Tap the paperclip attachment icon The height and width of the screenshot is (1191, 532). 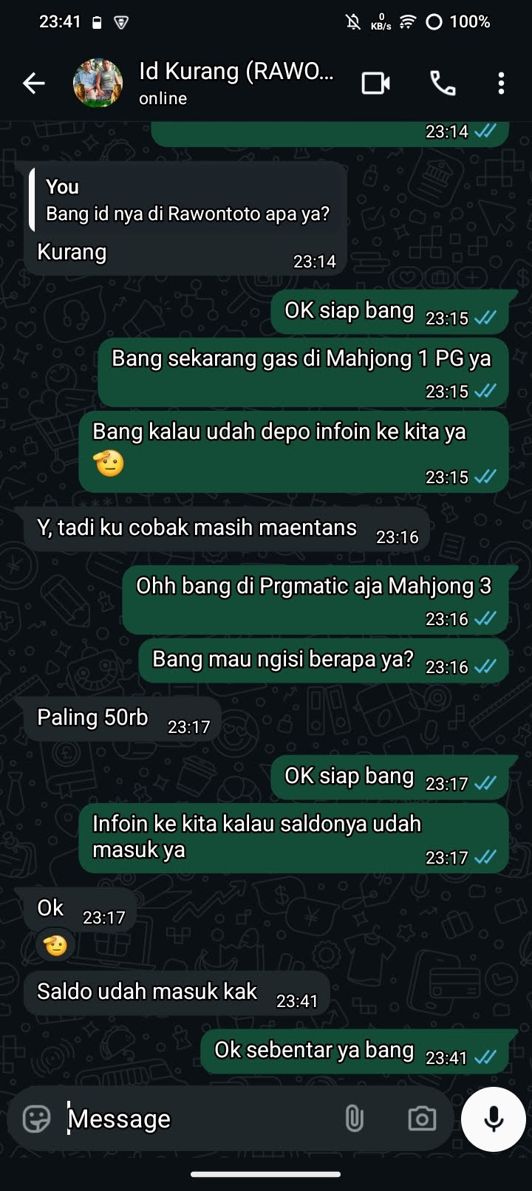coord(355,1119)
